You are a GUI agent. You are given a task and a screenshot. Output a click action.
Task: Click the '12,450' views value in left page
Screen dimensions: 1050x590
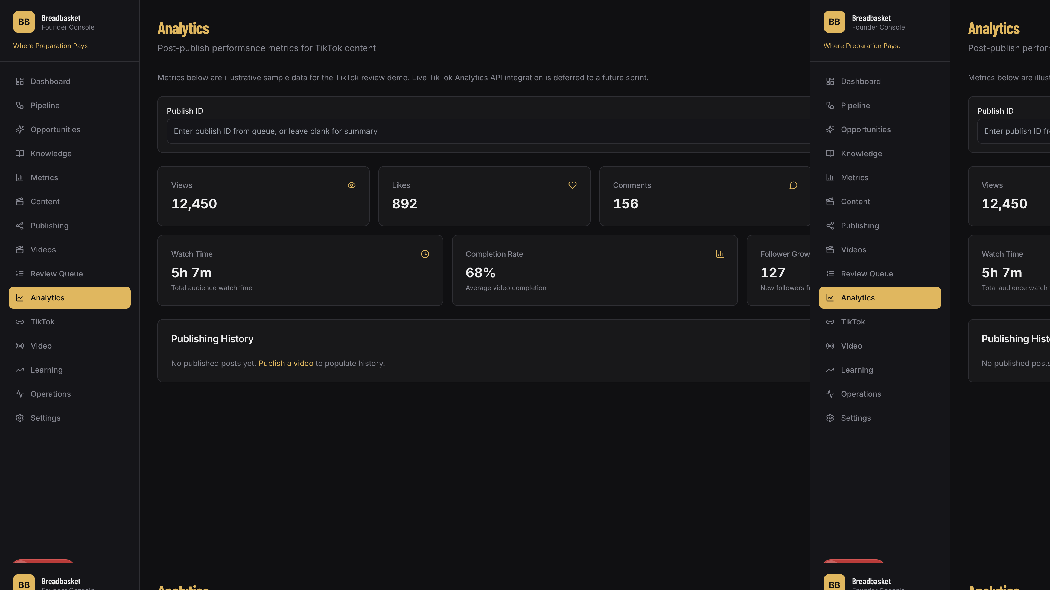[x=194, y=203]
